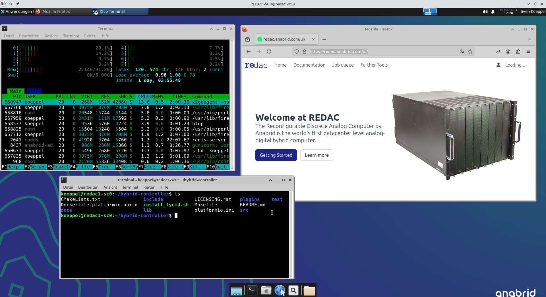Bookmark the page with the star icon
The height and width of the screenshot is (297, 546).
click(x=470, y=51)
